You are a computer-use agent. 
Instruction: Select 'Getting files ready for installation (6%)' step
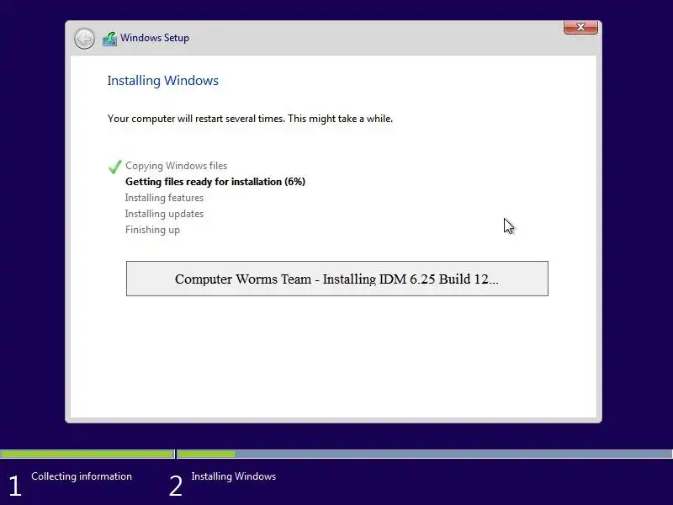pos(215,182)
